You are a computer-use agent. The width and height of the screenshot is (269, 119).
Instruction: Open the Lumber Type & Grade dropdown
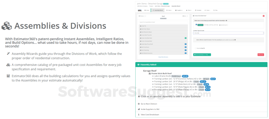click(229, 33)
